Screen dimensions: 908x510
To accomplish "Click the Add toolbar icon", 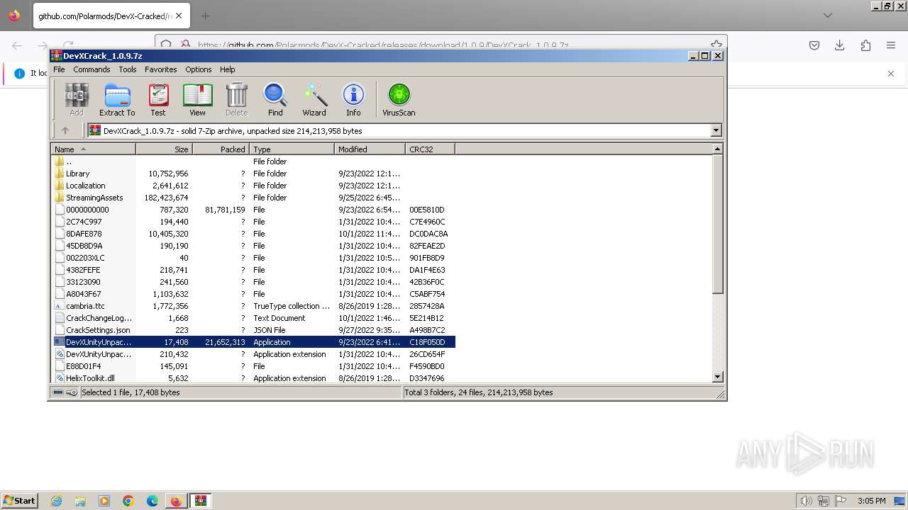I will 77,100.
